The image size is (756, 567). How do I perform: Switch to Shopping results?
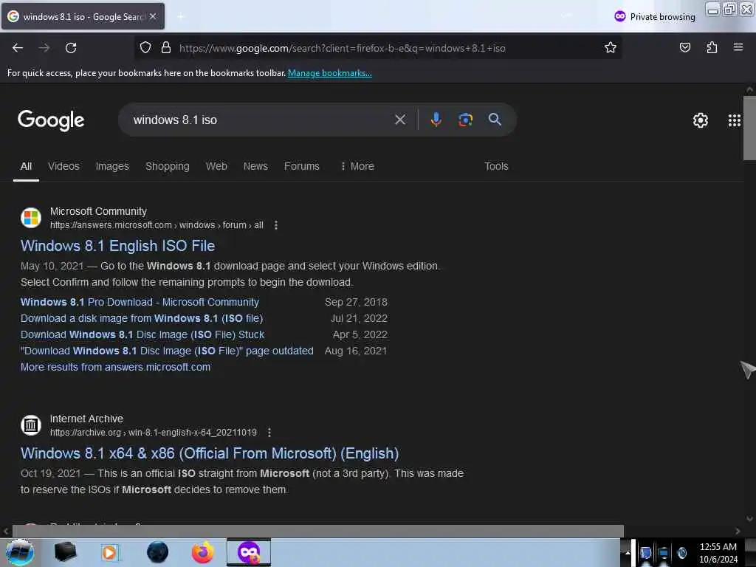point(168,166)
